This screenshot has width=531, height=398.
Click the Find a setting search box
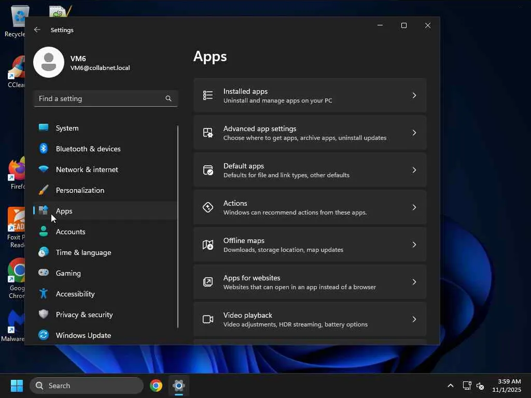tap(99, 98)
